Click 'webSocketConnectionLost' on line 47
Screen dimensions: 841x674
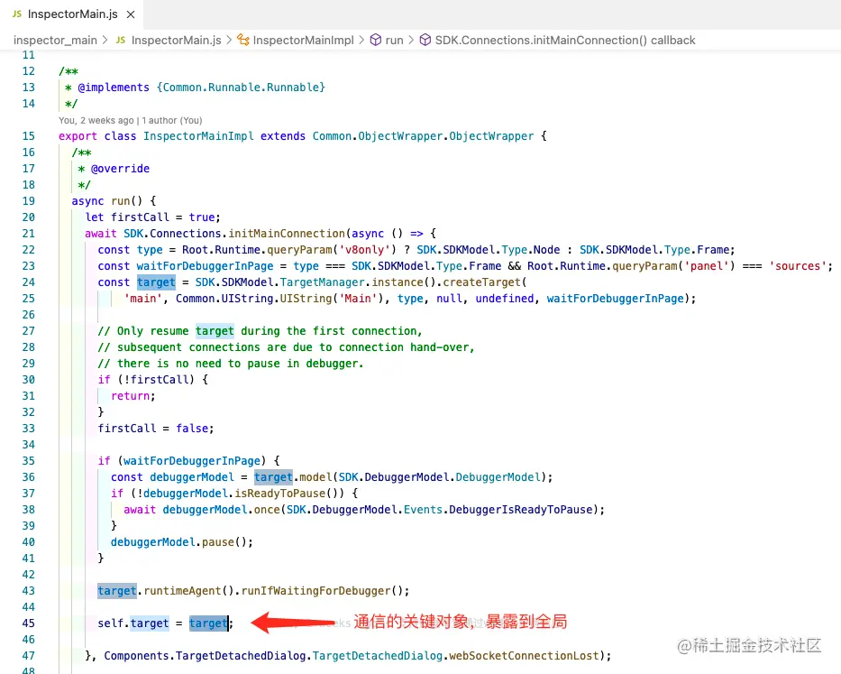[524, 656]
